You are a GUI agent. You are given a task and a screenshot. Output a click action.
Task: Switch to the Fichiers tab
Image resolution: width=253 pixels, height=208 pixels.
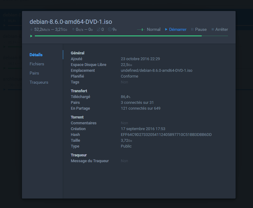point(37,64)
